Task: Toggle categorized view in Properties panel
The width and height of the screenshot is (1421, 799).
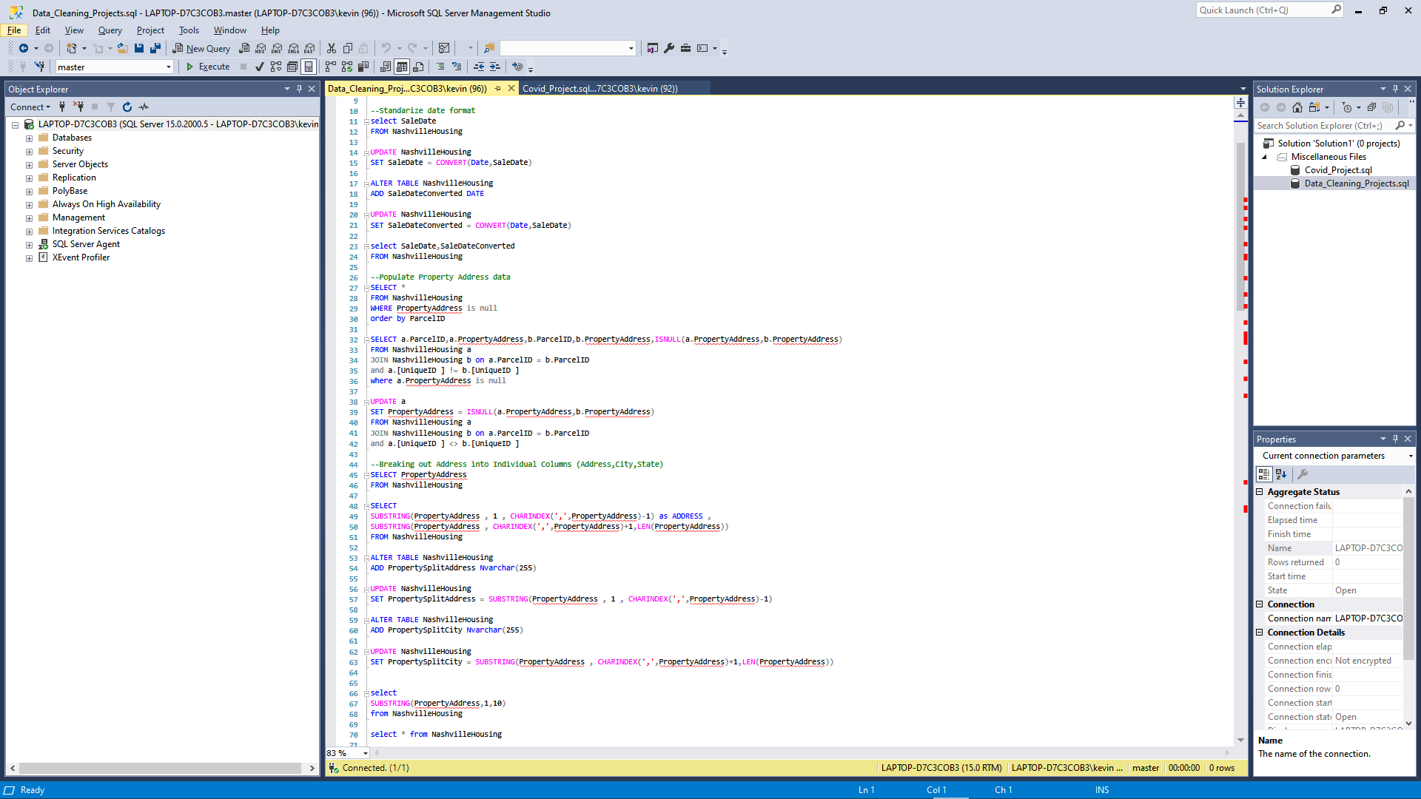Action: tap(1264, 474)
